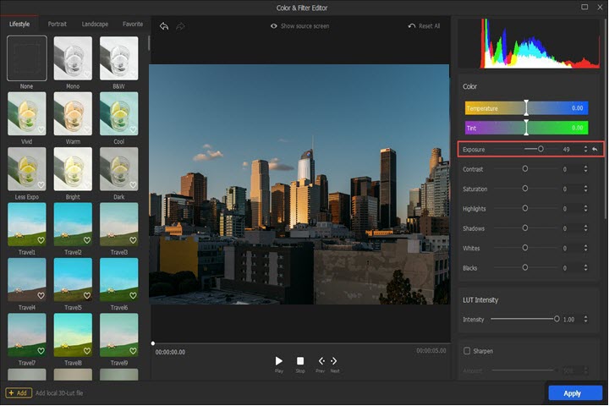The width and height of the screenshot is (609, 406).
Task: Click the undo arrow icon
Action: (163, 26)
